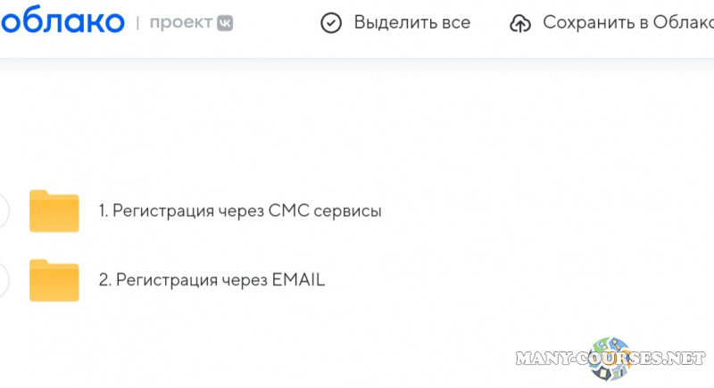Viewport: 714px width, 388px height.
Task: Tick the selection circle beside the EMAIL folder
Action: [3, 280]
